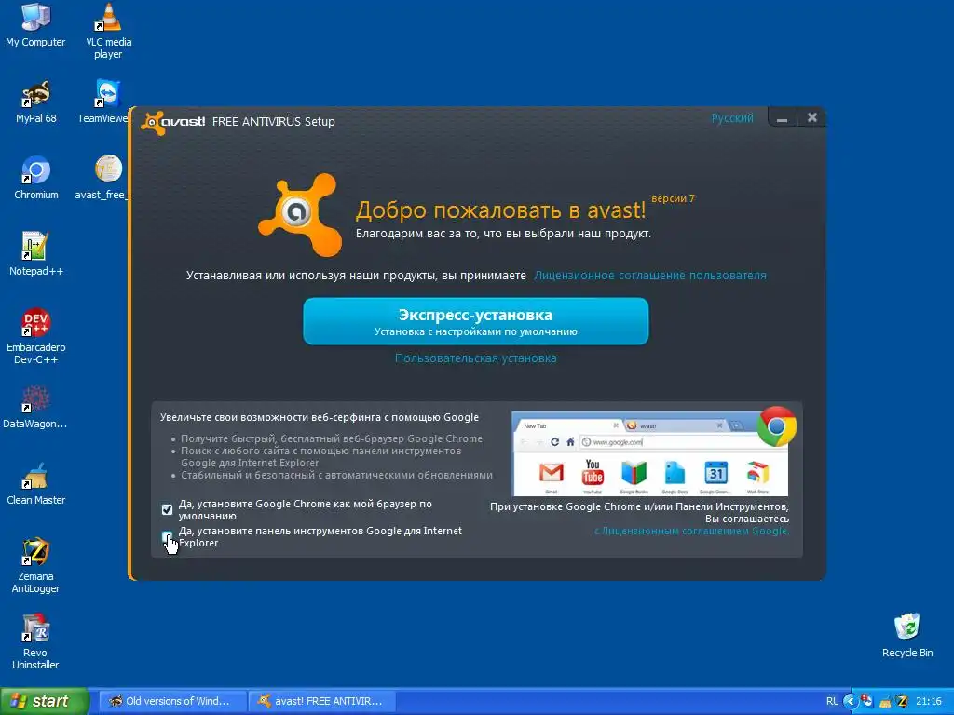
Task: Open the Лицензионным соглашением Google link
Action: (x=692, y=531)
